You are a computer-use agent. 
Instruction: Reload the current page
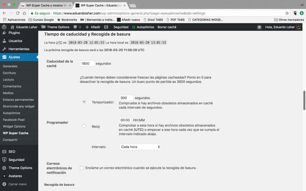[x=18, y=13]
